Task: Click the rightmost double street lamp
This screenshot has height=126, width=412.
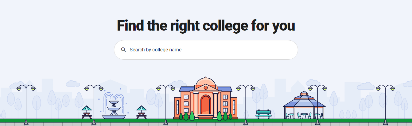Action: point(385,105)
